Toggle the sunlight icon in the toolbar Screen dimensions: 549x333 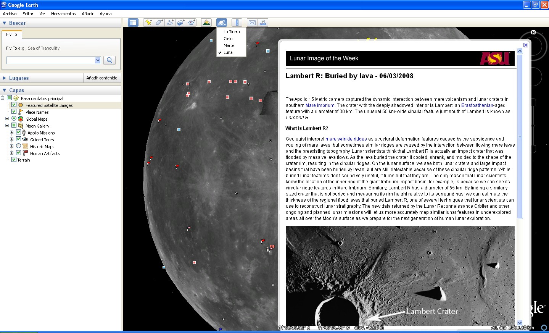point(206,23)
